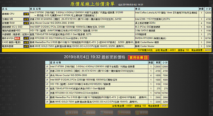Screen dimensions: 213x116
Task: Click the 原價屋線上估價清單 page title
Action: tap(92, 4)
